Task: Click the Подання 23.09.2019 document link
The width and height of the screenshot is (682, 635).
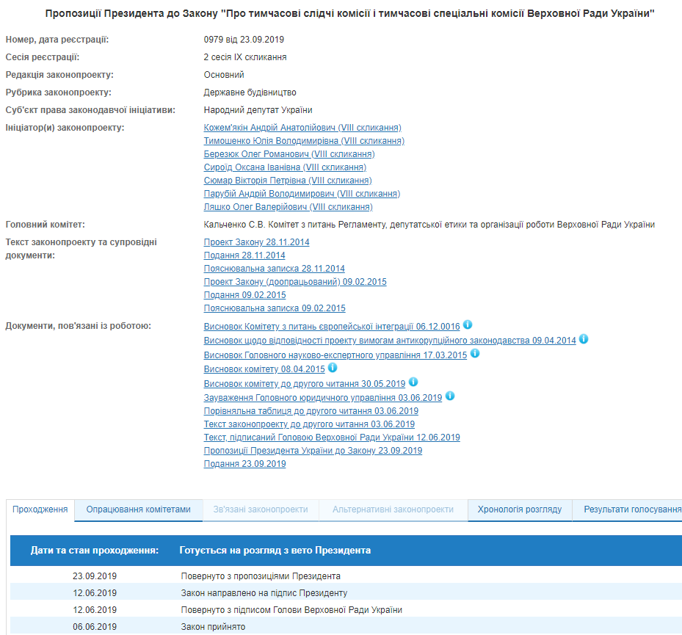Action: (x=244, y=463)
